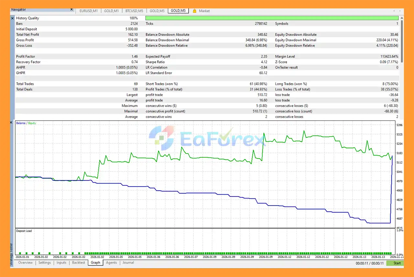
Task: Close the Navigator panel
Action: (71, 10)
